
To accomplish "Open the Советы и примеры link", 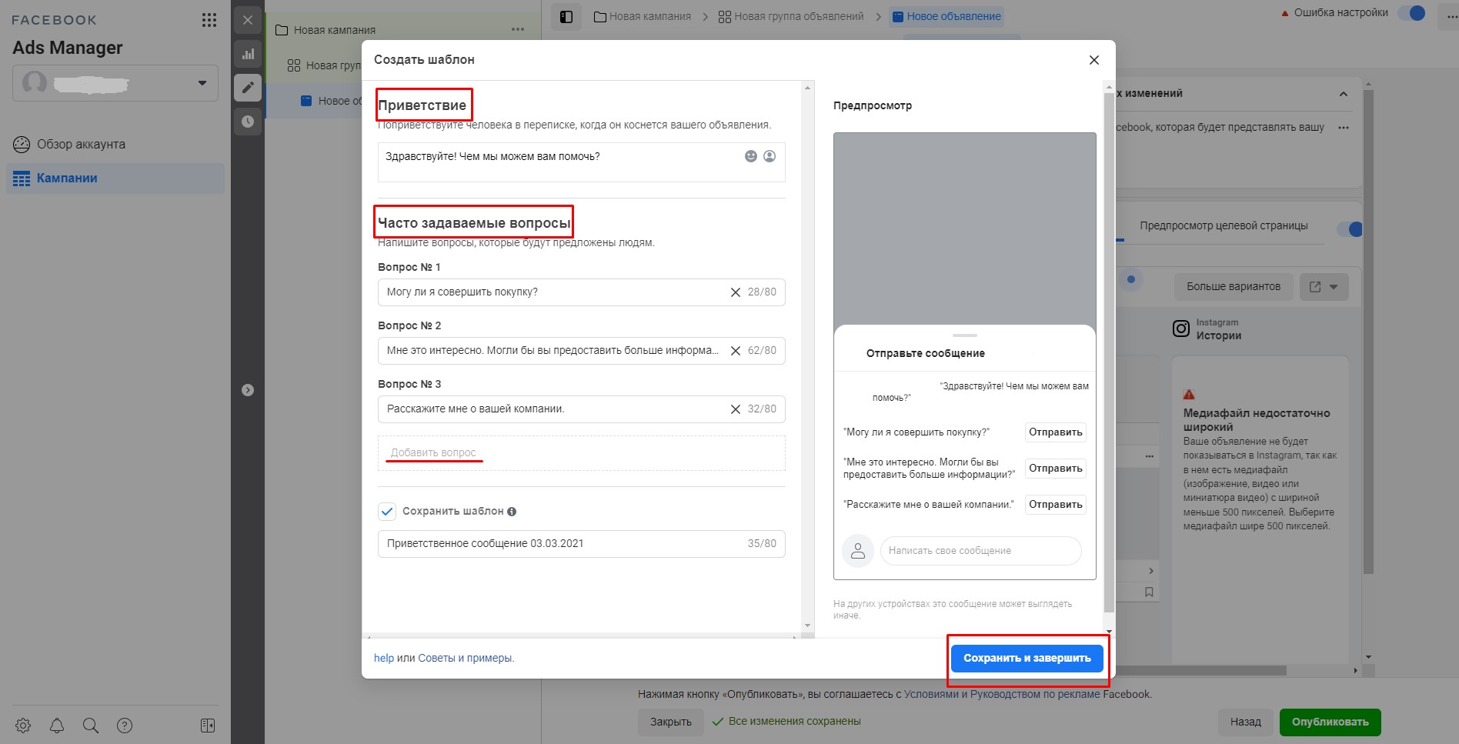I will [x=465, y=659].
